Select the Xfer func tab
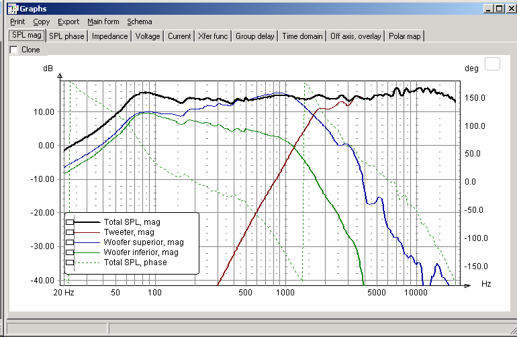517x337 pixels. click(213, 36)
